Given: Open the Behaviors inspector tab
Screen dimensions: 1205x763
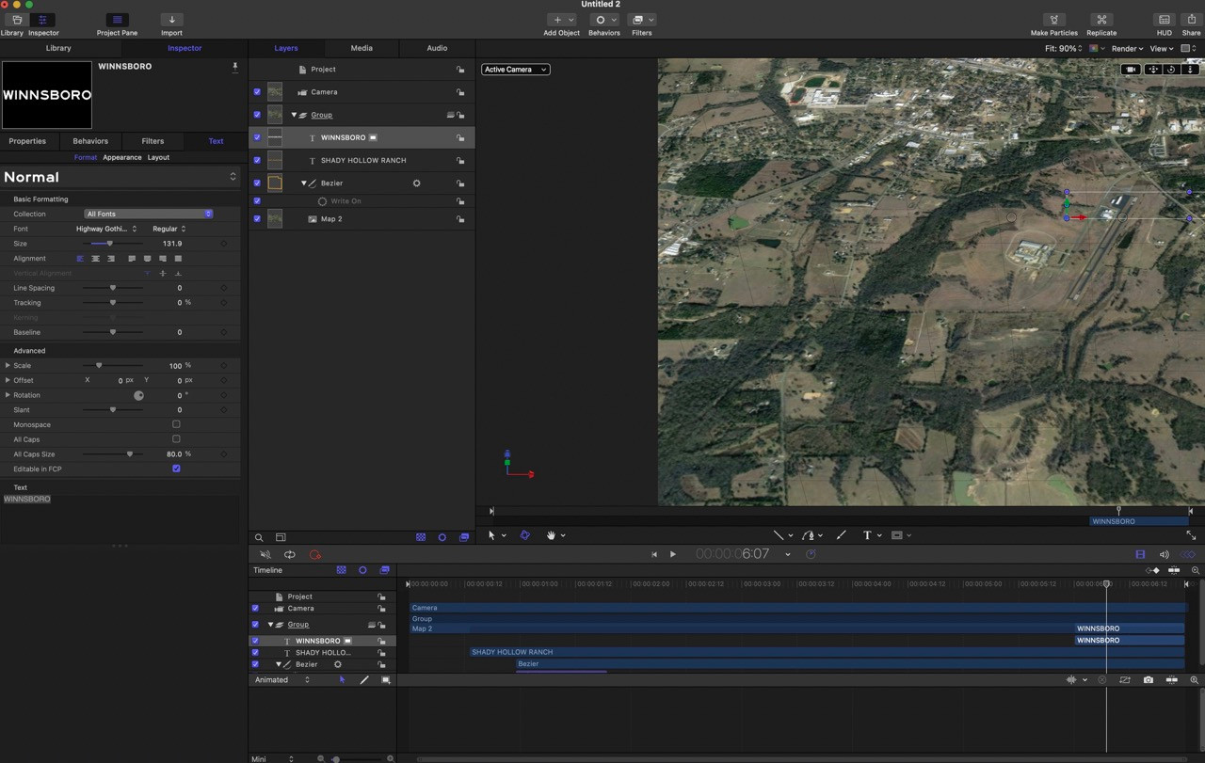Looking at the screenshot, I should 90,141.
